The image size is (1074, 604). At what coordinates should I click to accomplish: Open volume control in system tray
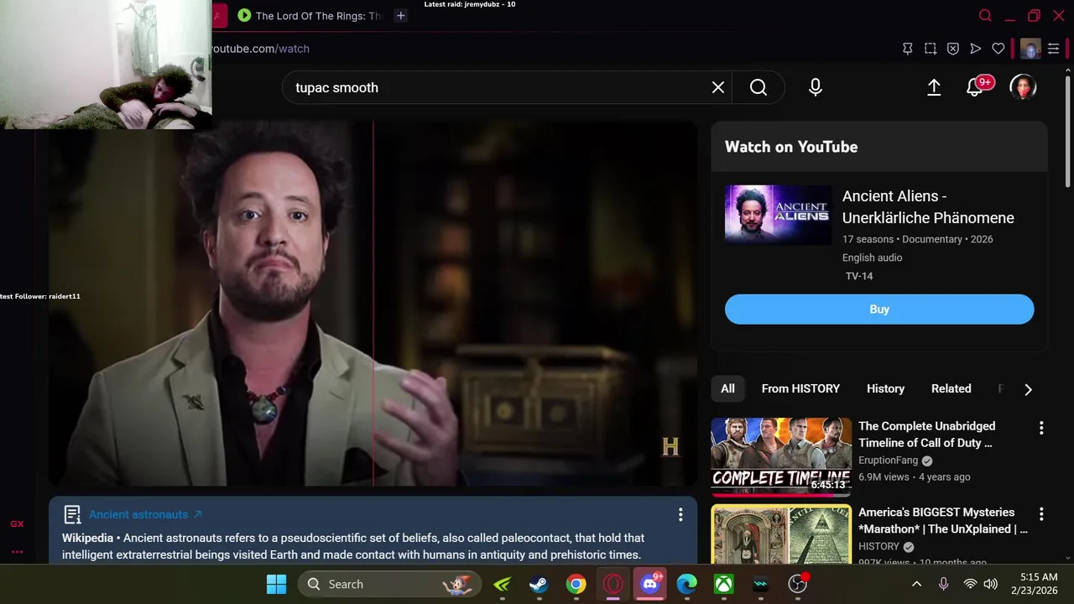(x=990, y=584)
